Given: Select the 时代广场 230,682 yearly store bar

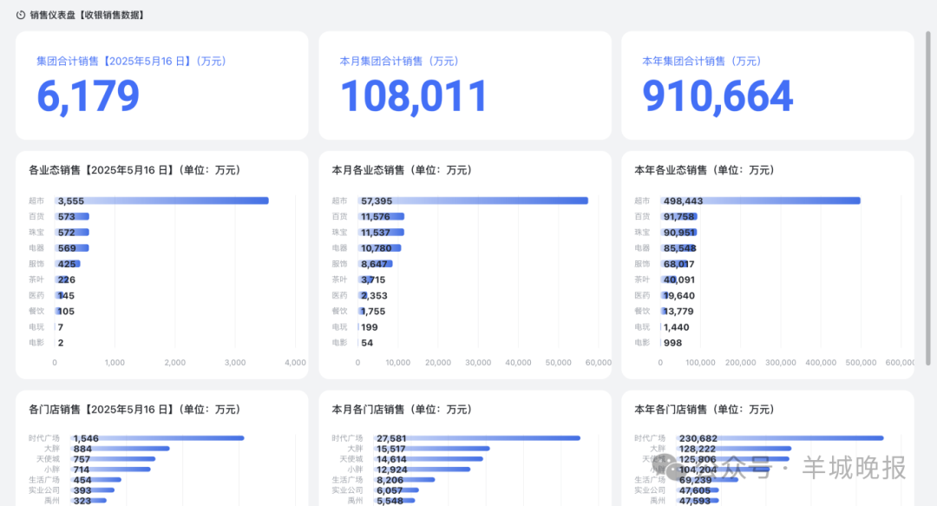Looking at the screenshot, I should (x=772, y=438).
